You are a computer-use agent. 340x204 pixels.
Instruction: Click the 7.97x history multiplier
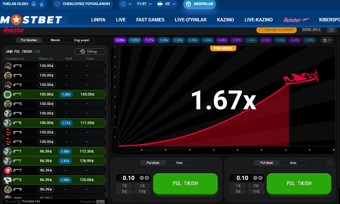[x=237, y=40]
